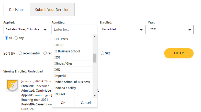Click the list scrollbar down arrow
The image size is (201, 112).
(95, 96)
